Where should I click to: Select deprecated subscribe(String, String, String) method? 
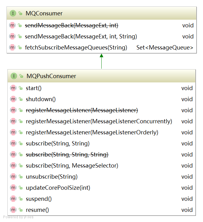67,155
